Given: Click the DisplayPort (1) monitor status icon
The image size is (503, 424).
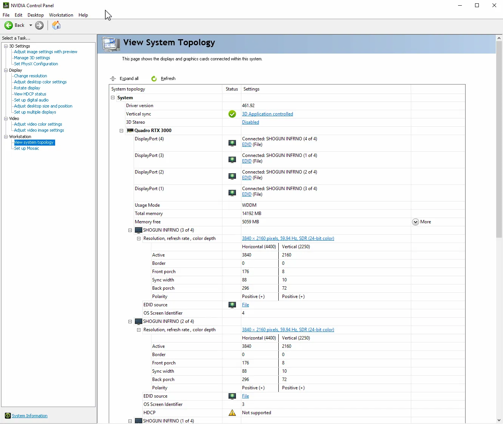Looking at the screenshot, I should [232, 193].
